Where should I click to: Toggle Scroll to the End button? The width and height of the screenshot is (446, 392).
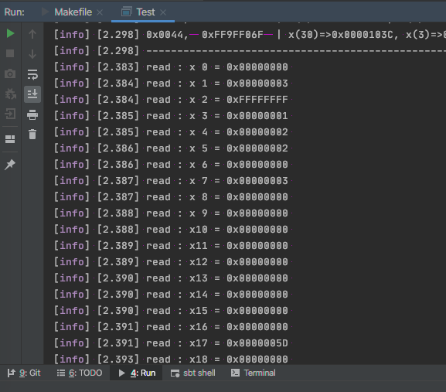coord(32,94)
